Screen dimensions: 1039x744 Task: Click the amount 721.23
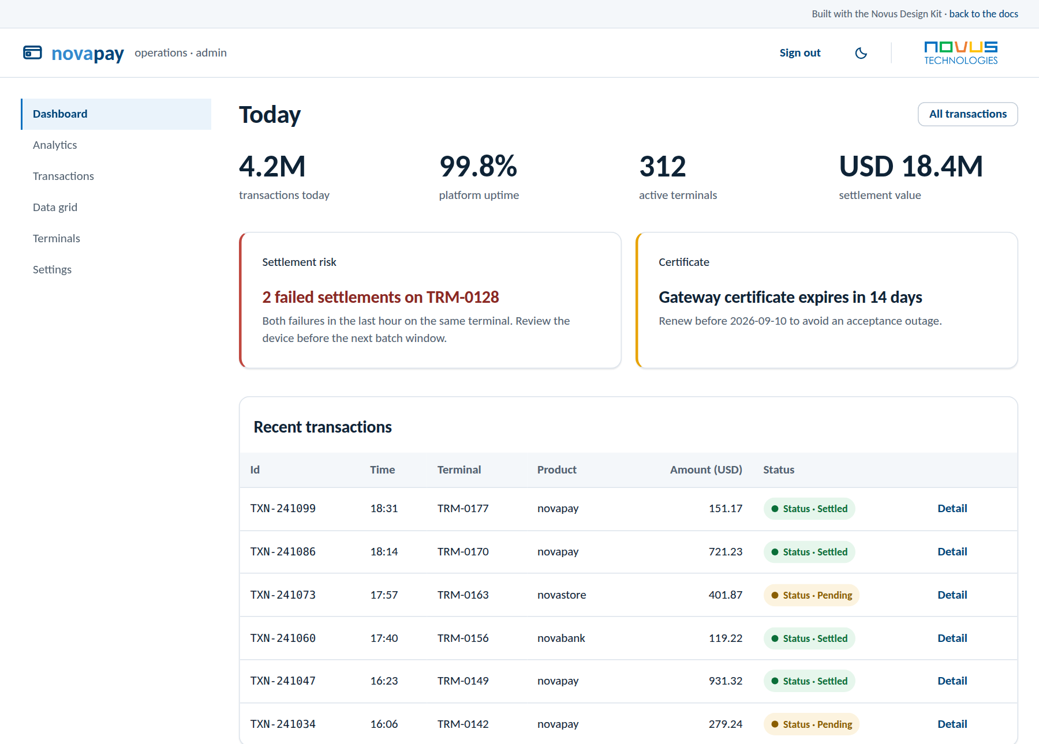(x=726, y=552)
